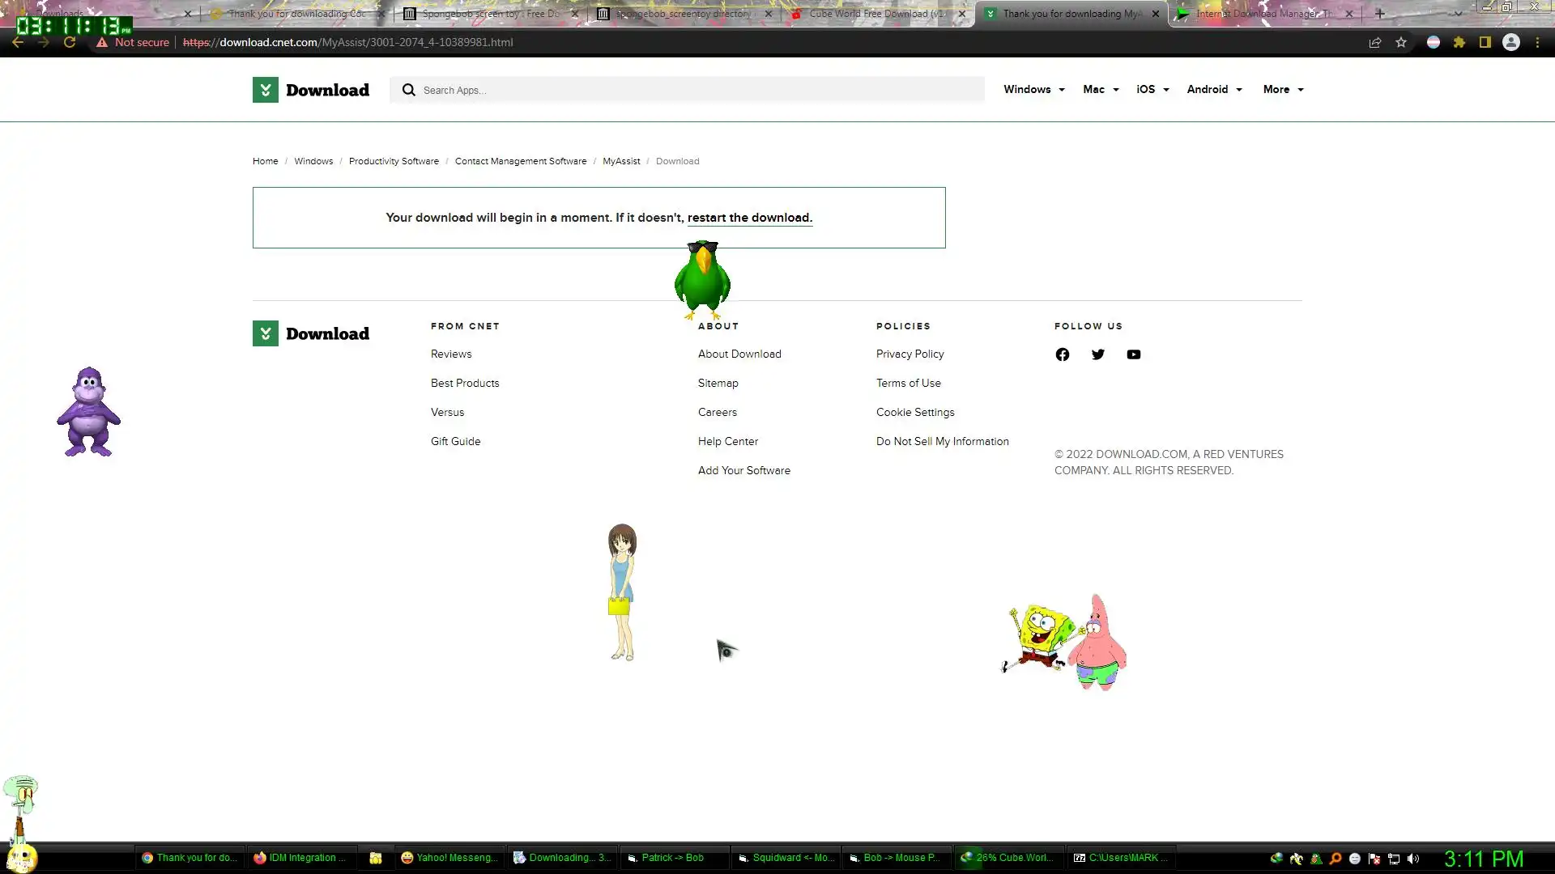Click MyAssist in the breadcrumb
The image size is (1555, 874).
[x=620, y=161]
